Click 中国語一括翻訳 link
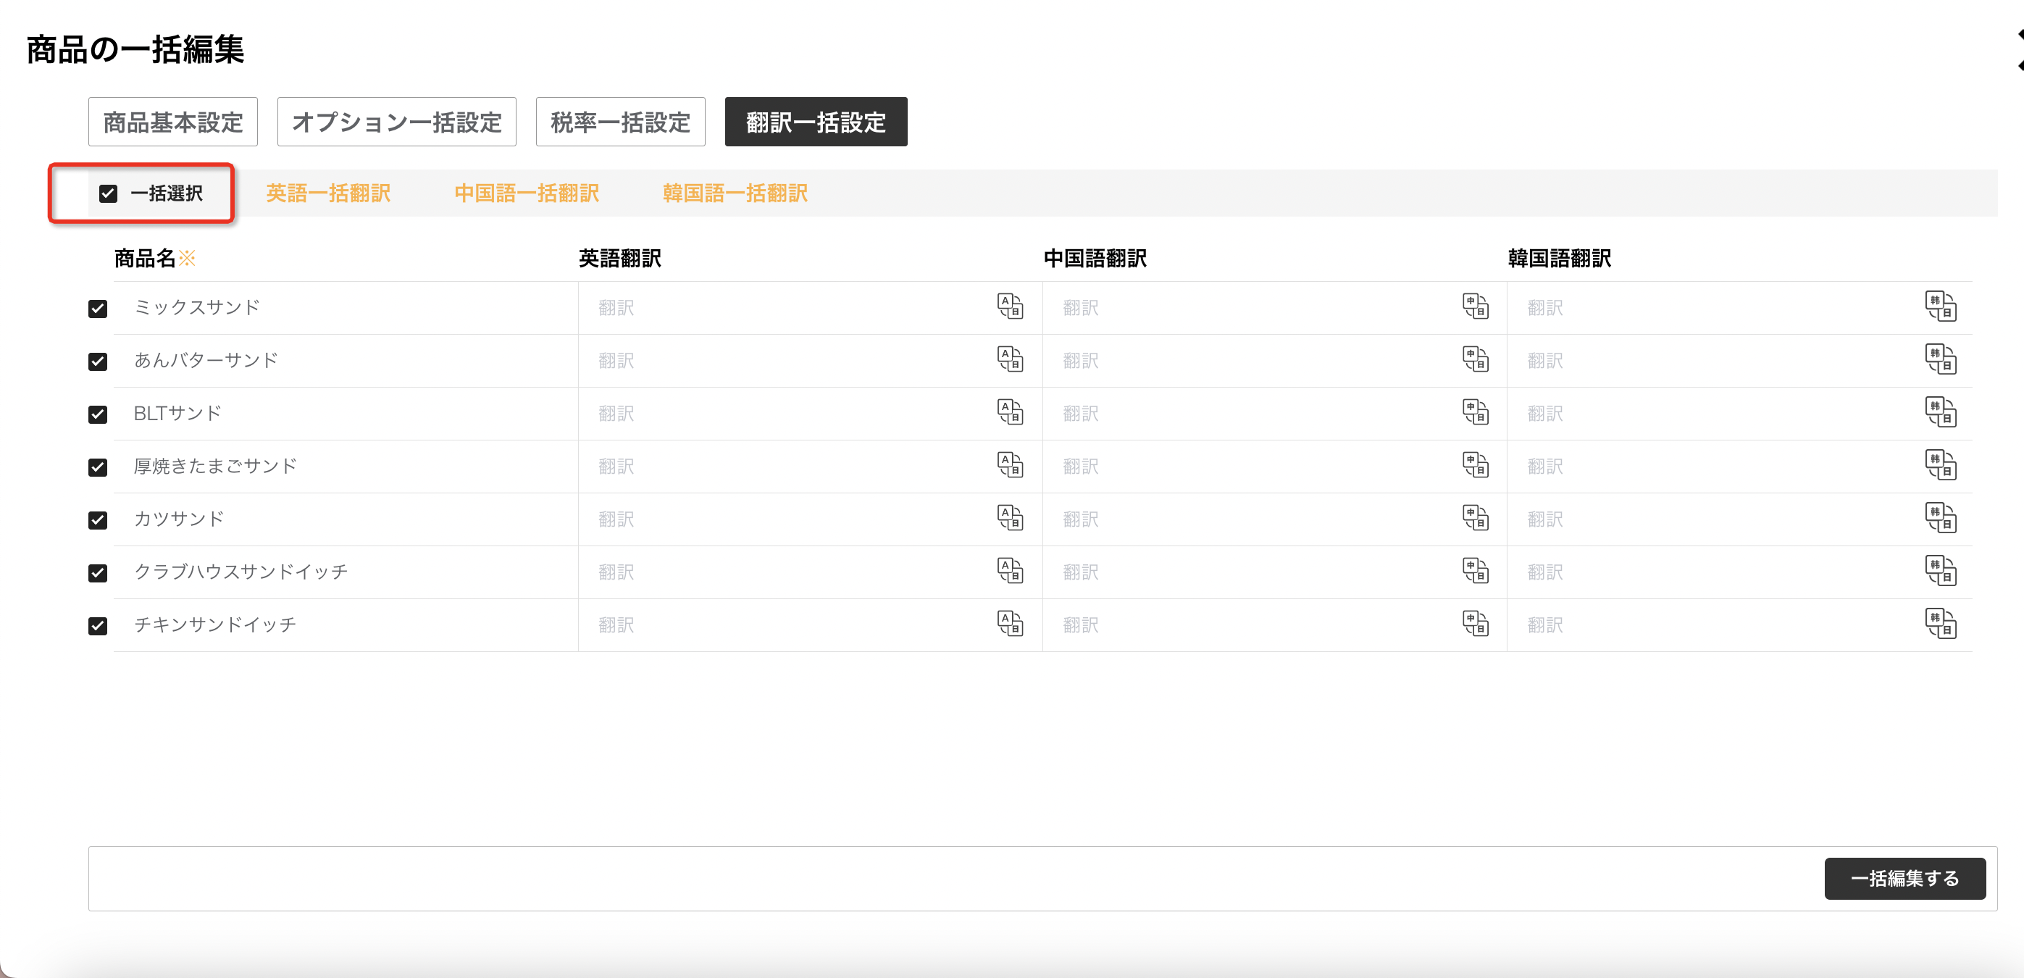The height and width of the screenshot is (978, 2024). pos(527,193)
